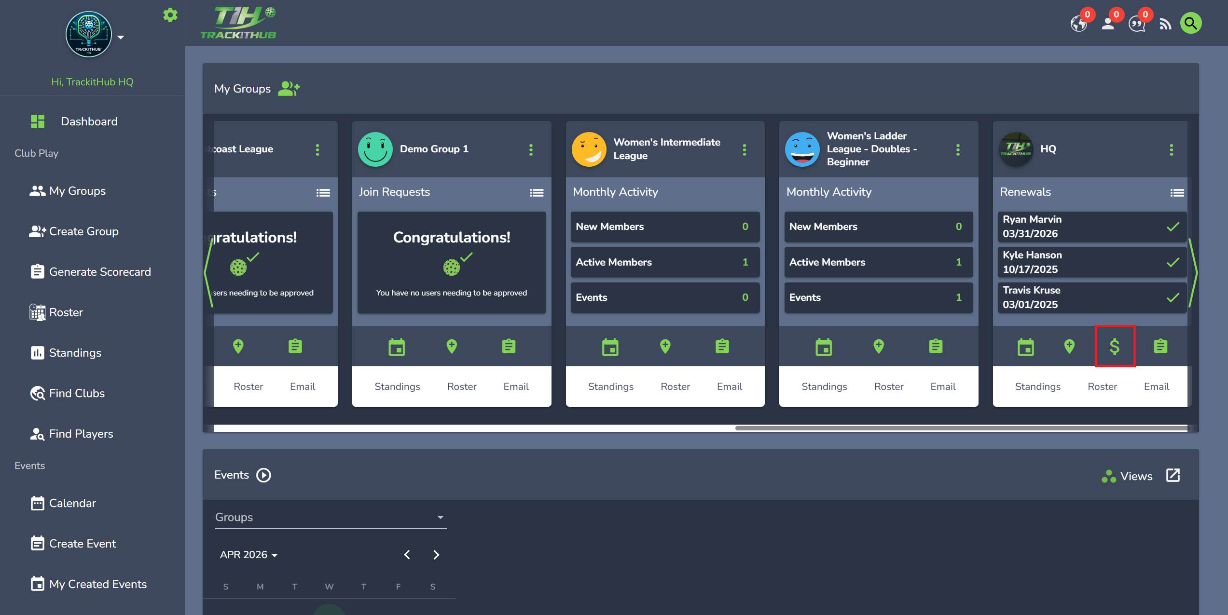
Task: Click the add group icon beside My Groups
Action: point(289,89)
